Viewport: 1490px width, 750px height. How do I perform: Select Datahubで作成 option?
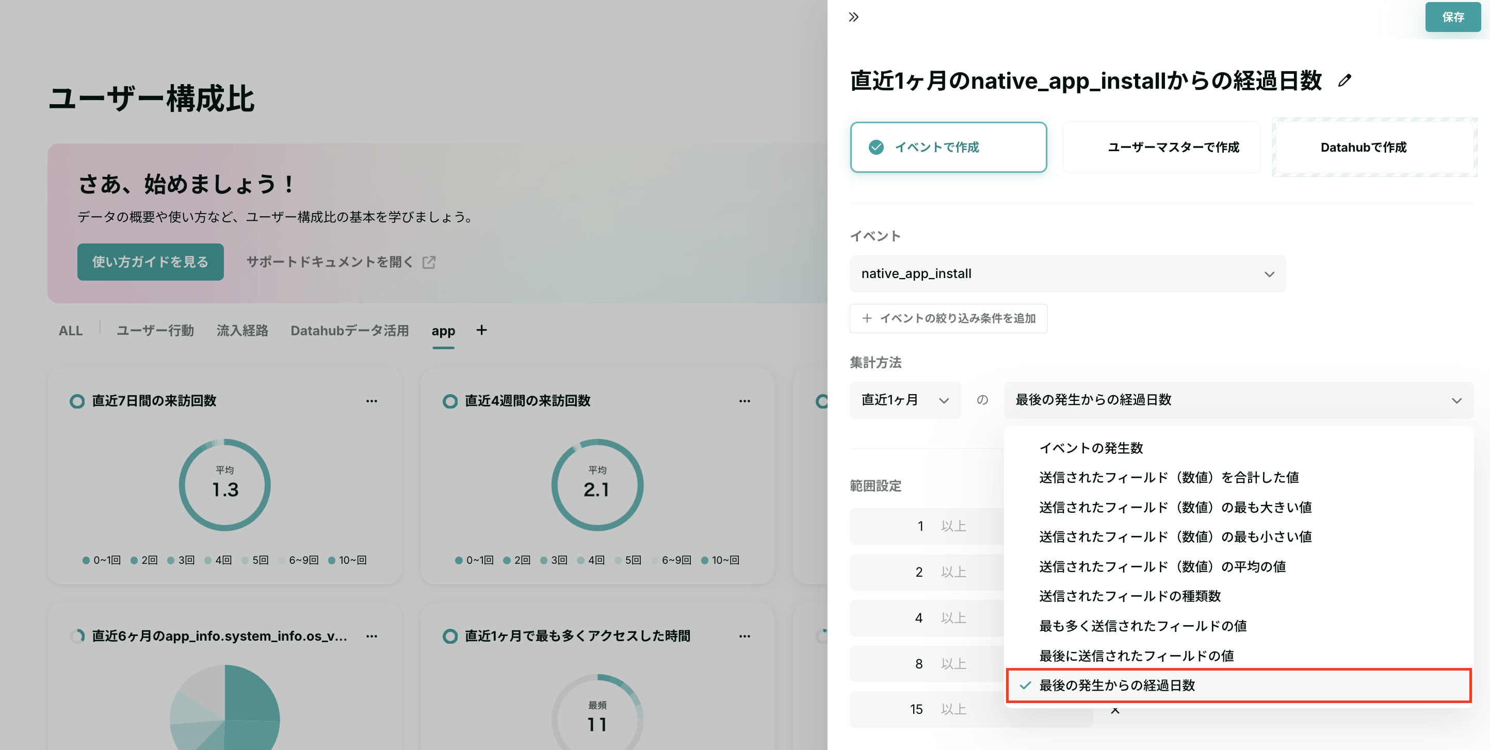(1375, 147)
